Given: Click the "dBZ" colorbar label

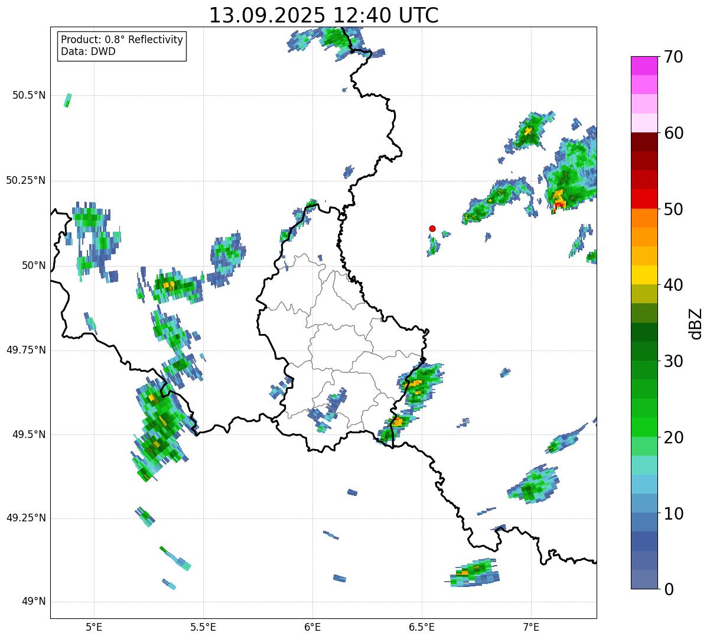Looking at the screenshot, I should 696,323.
